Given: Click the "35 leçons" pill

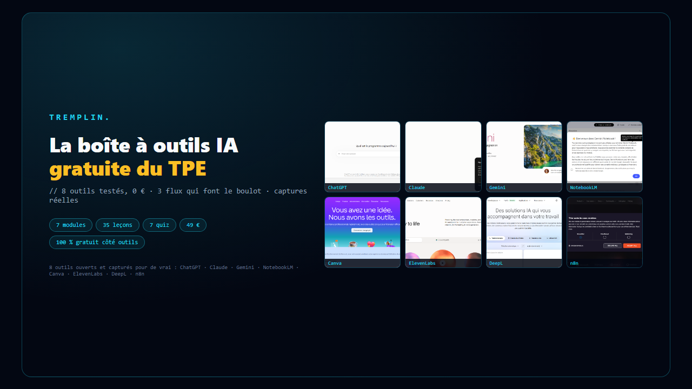Looking at the screenshot, I should (x=117, y=225).
